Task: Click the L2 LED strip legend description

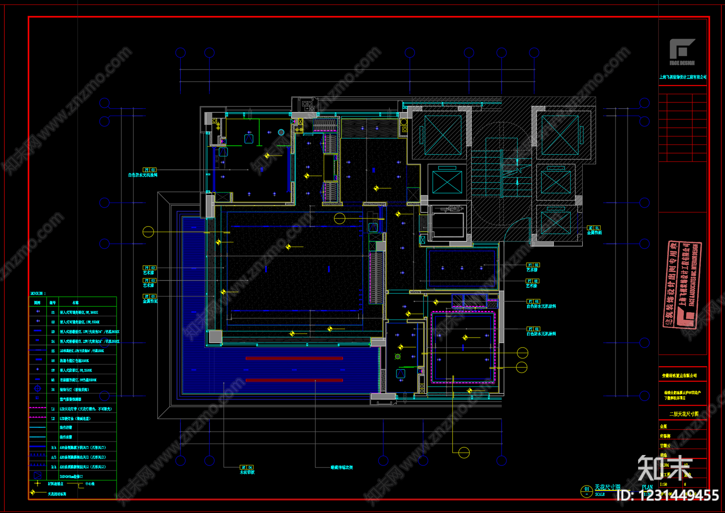Action: [x=75, y=418]
